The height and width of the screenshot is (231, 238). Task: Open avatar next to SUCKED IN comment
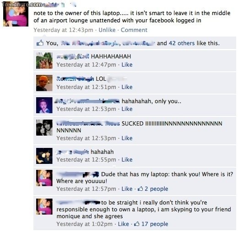44,127
